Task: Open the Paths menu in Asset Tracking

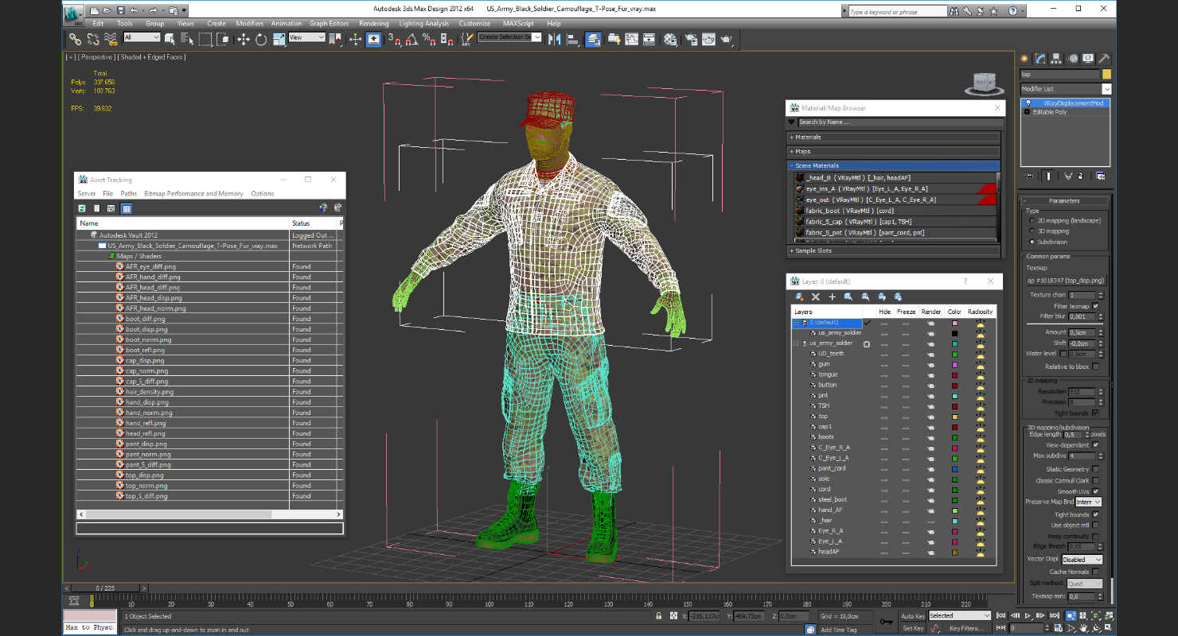Action: [x=129, y=193]
